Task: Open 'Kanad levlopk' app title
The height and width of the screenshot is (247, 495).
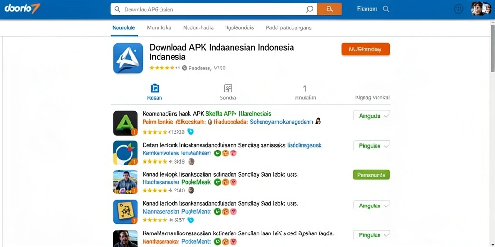Action: (x=220, y=174)
